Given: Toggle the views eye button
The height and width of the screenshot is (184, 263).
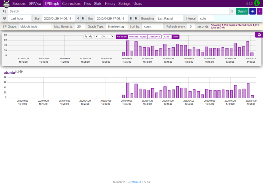Looking at the screenshot, I should pos(253,11).
